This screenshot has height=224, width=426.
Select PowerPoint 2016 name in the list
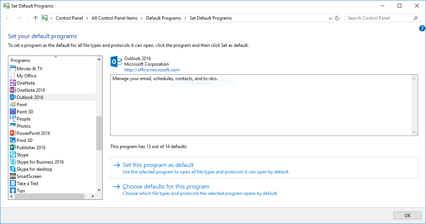(33, 133)
